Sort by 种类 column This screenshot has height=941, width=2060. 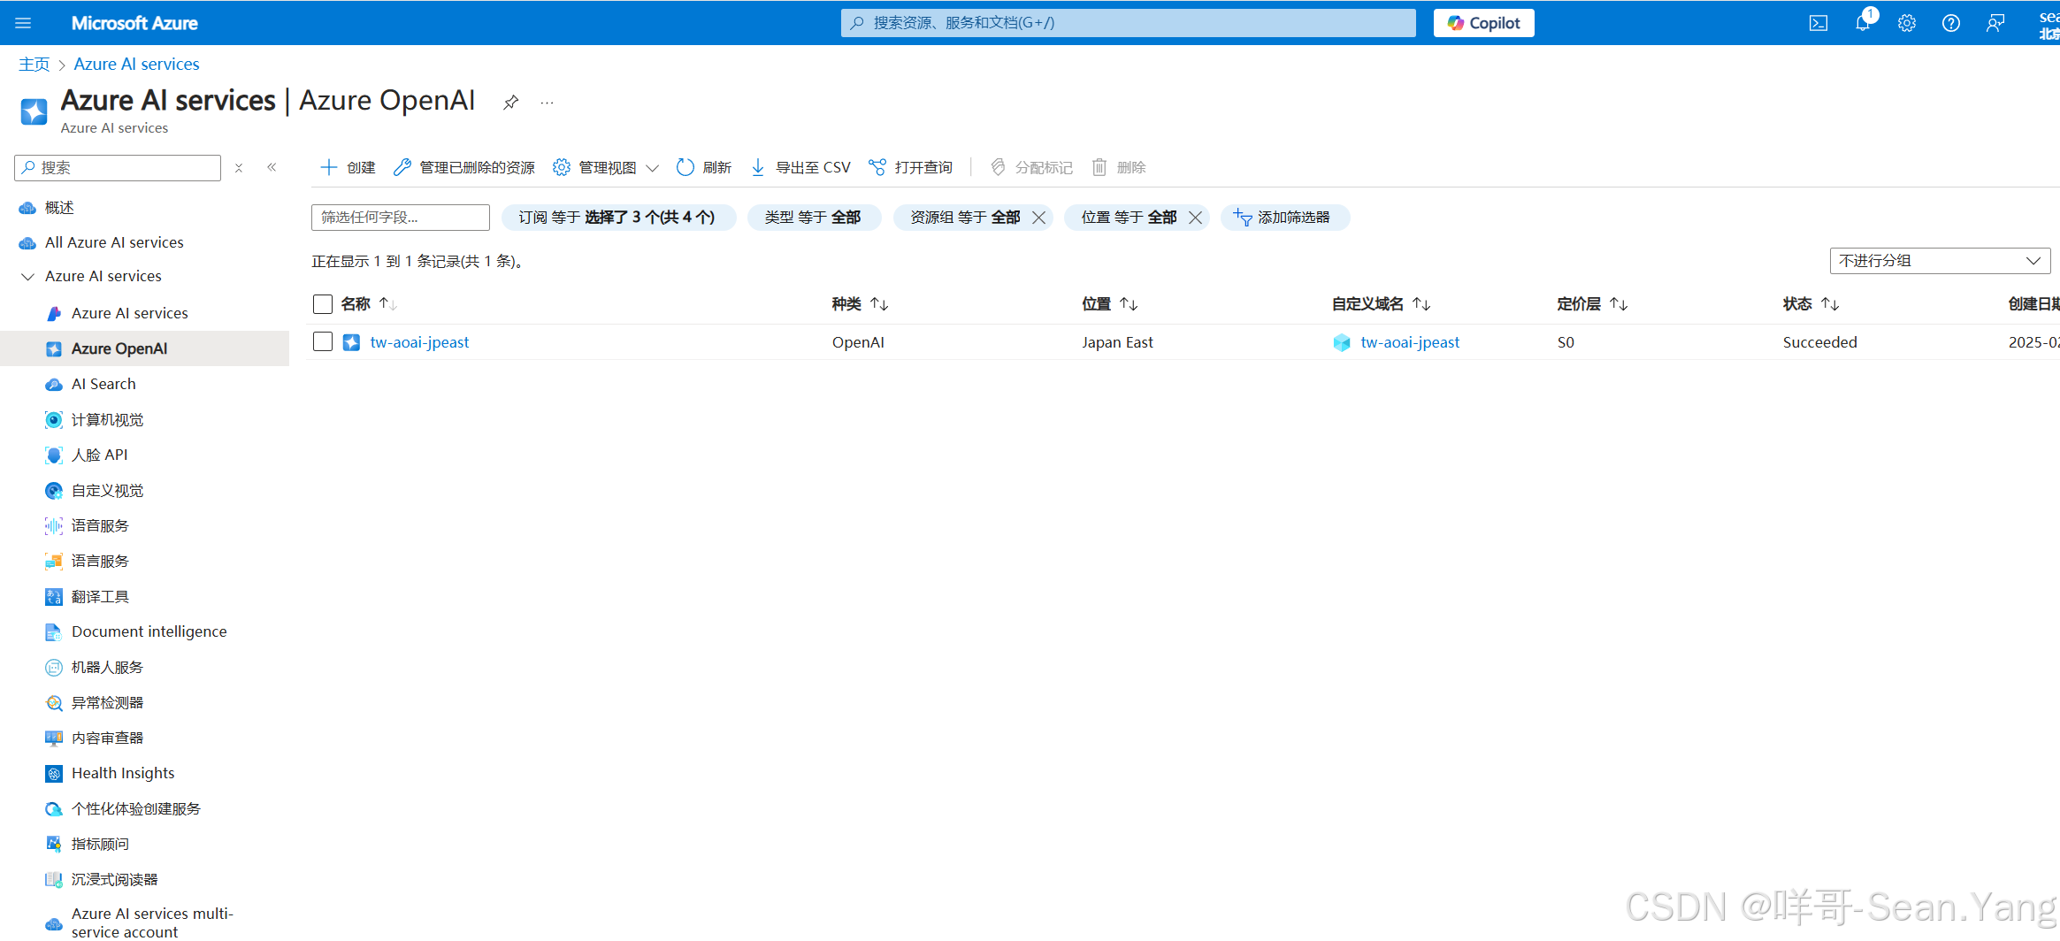[860, 304]
